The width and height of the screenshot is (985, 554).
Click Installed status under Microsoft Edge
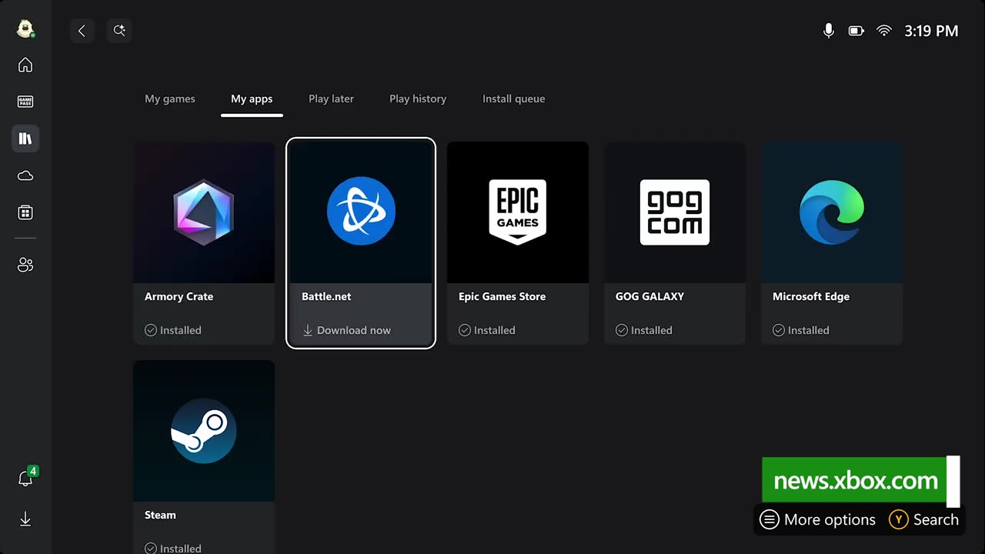point(801,330)
